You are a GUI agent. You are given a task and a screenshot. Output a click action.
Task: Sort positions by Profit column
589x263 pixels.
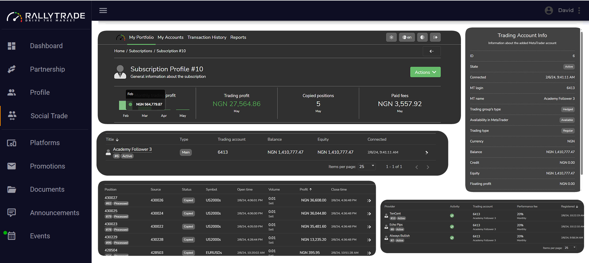click(306, 190)
